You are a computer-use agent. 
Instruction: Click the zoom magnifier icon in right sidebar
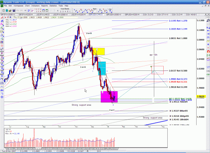pyautogui.click(x=208, y=20)
